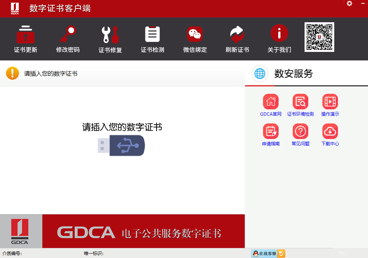Click the GDCA logo in bottom banner
Image resolution: width=368 pixels, height=258 pixels.
pos(20,231)
